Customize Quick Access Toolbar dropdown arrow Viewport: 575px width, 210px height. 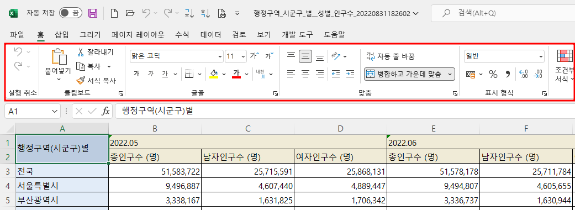[238, 14]
